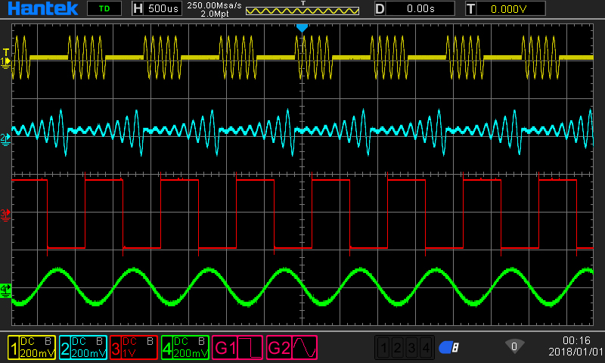Open channel 3 DC 1V settings
This screenshot has height=363, width=605.
(134, 347)
